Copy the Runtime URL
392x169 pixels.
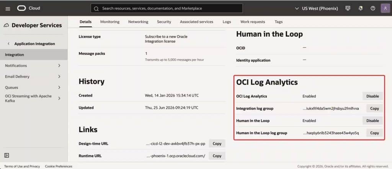pyautogui.click(x=217, y=156)
